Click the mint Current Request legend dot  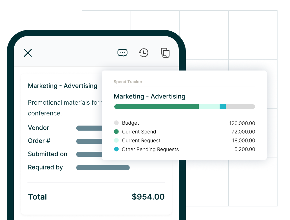click(116, 140)
